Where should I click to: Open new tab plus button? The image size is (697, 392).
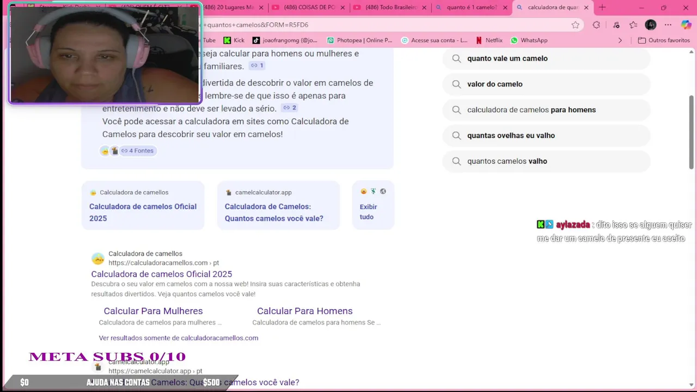pyautogui.click(x=602, y=8)
